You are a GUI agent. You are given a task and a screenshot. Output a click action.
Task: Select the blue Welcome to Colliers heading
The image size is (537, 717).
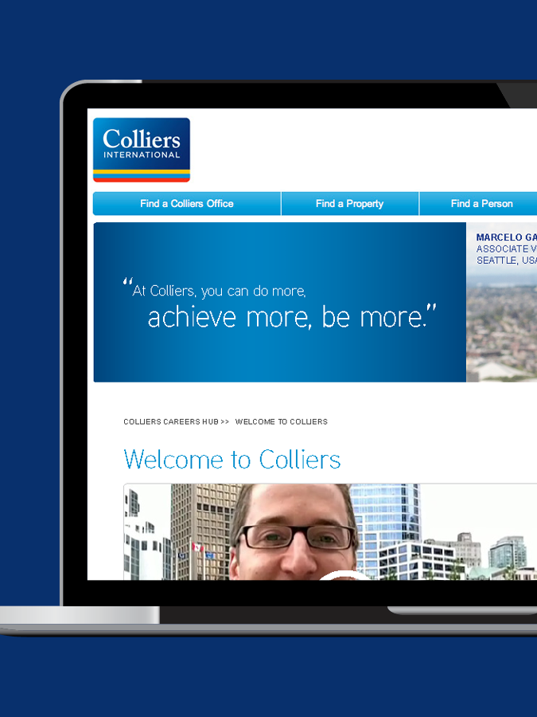click(x=232, y=459)
